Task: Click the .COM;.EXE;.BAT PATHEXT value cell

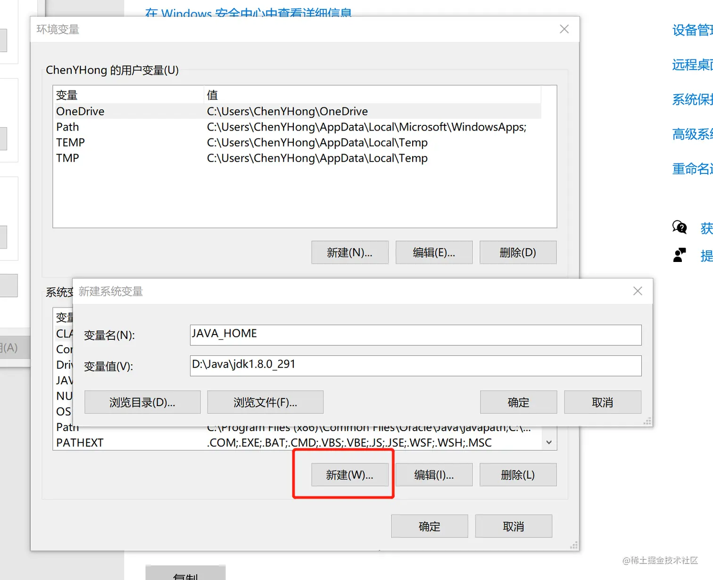Action: pos(349,442)
